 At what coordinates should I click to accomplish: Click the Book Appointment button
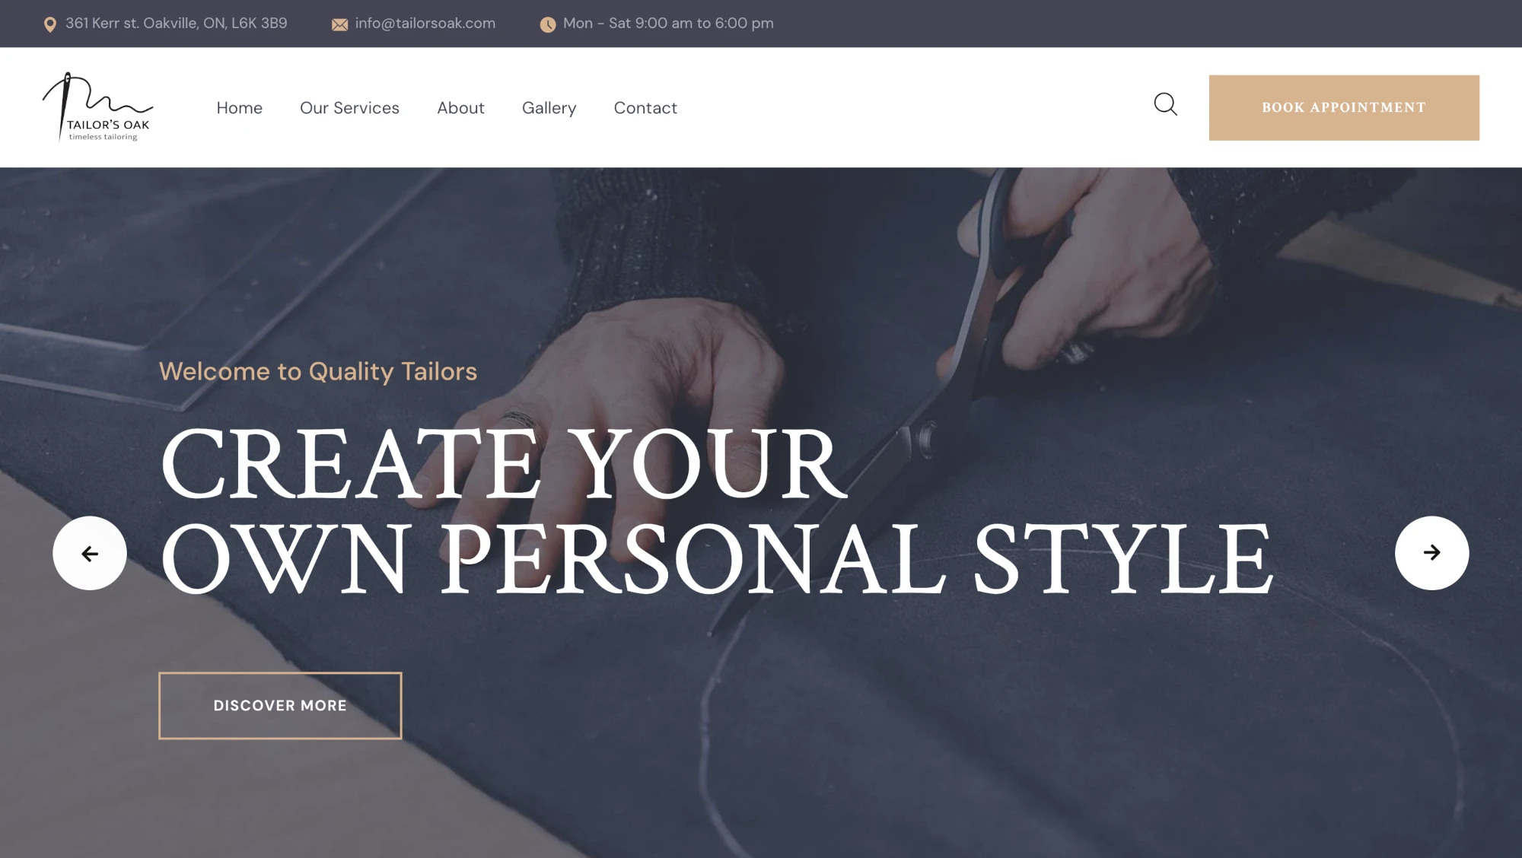1344,107
